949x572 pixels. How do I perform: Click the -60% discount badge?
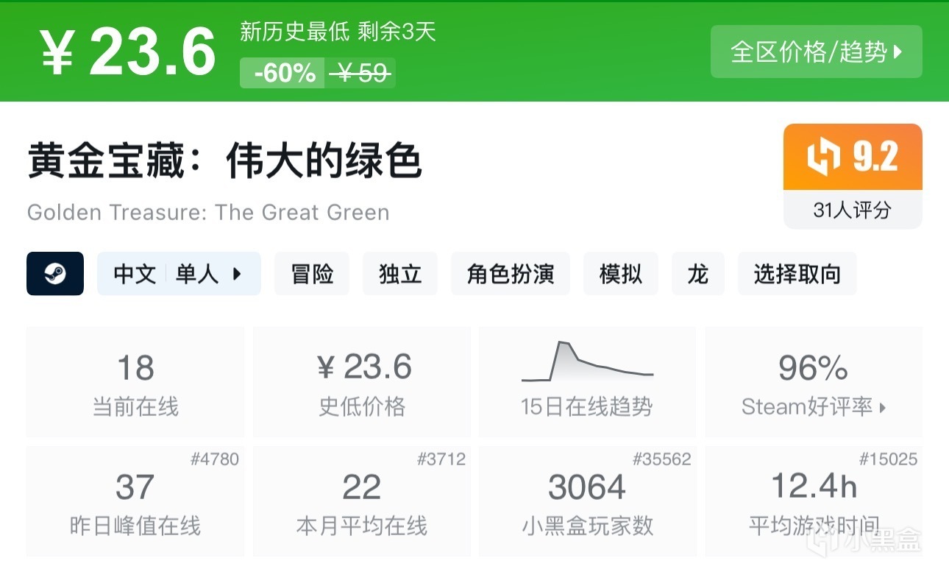[282, 73]
